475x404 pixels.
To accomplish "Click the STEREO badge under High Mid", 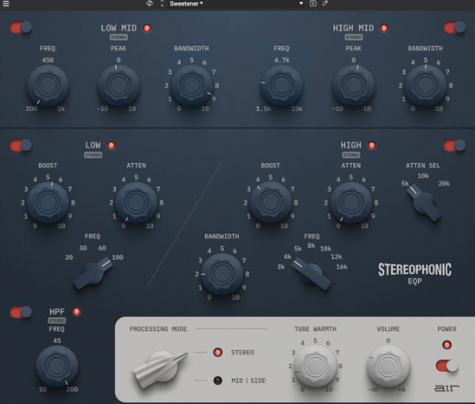I will click(x=354, y=37).
